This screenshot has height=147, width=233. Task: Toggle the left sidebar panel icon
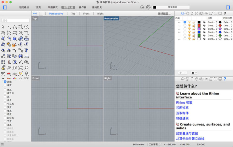5,7
